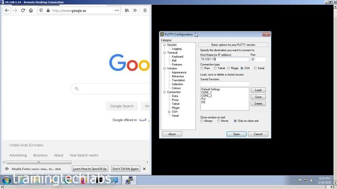
Task: Collapse the Session tree node
Action: tap(164, 45)
